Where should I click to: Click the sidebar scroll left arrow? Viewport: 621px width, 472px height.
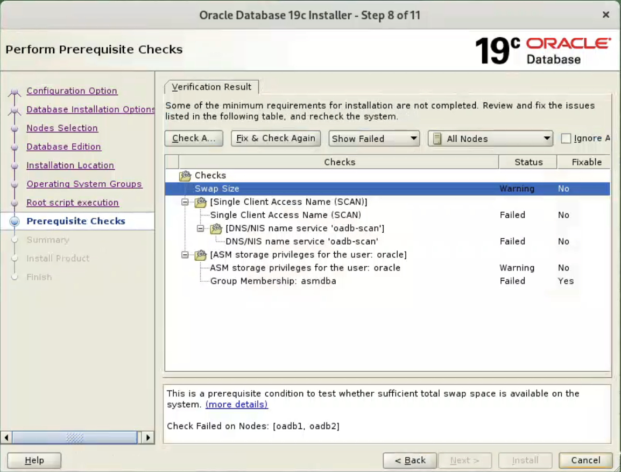point(6,438)
